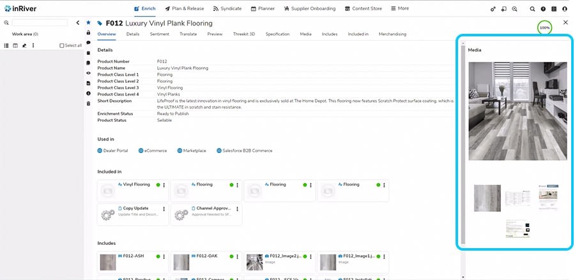The height and width of the screenshot is (280, 575).
Task: Click the lock icon in product sidebar
Action: pos(88,33)
